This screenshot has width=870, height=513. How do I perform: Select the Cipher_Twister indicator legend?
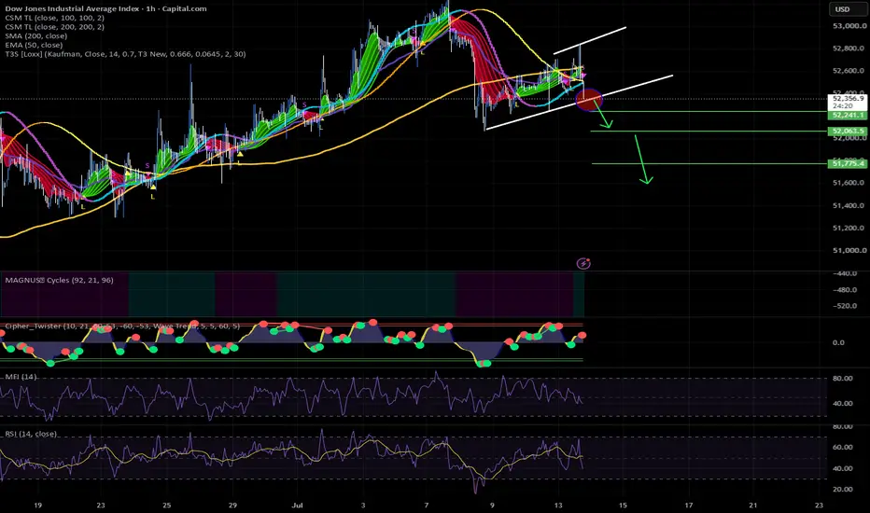click(x=122, y=326)
